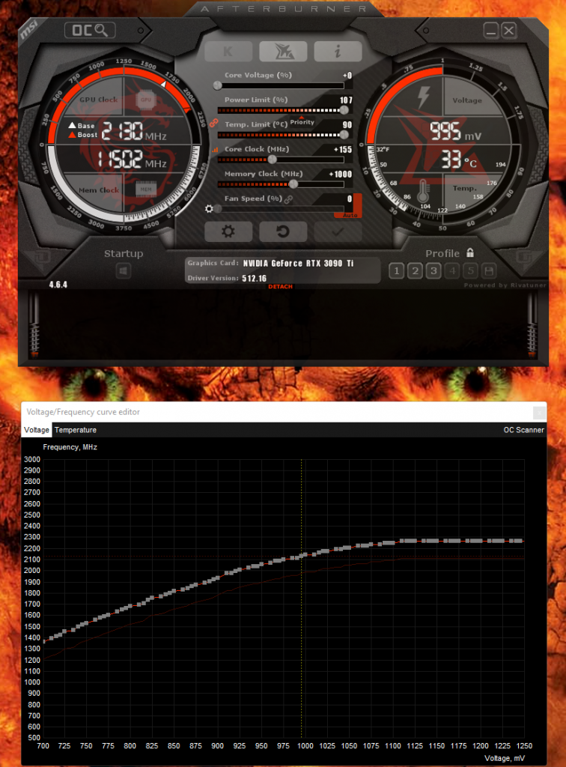
Task: Open fan speed gear icon
Action: tap(209, 209)
